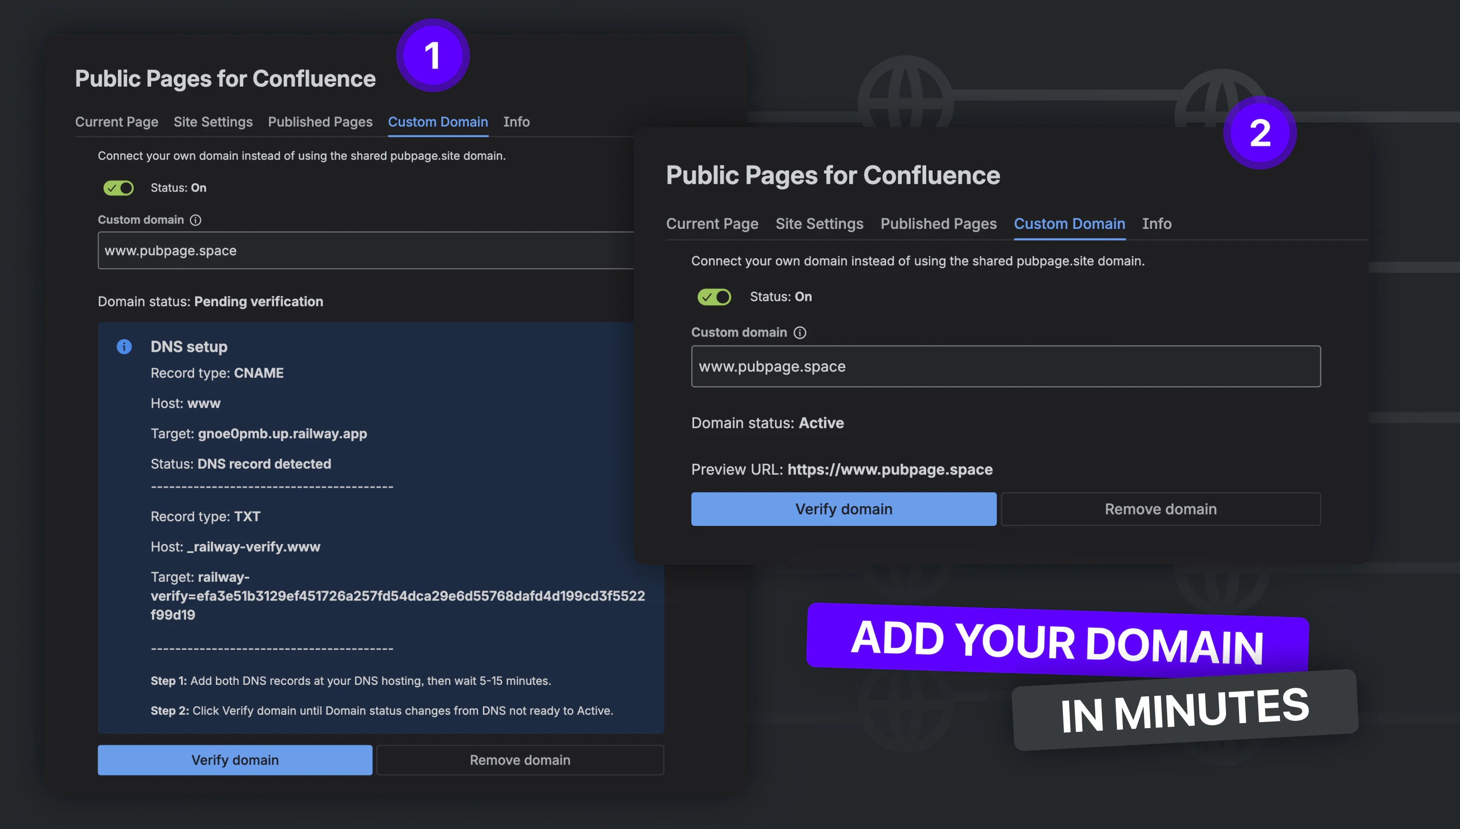Click the purple step 1 badge
1460x829 pixels.
(432, 55)
